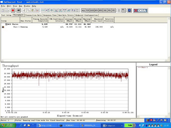Toggle the EP1 filter button
171x128 pixels.
coord(96,11)
